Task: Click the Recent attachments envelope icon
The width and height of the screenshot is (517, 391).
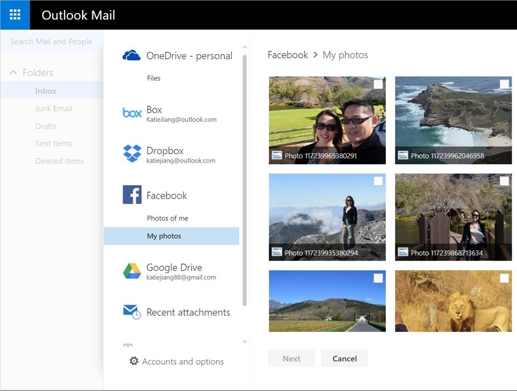Action: [x=132, y=312]
